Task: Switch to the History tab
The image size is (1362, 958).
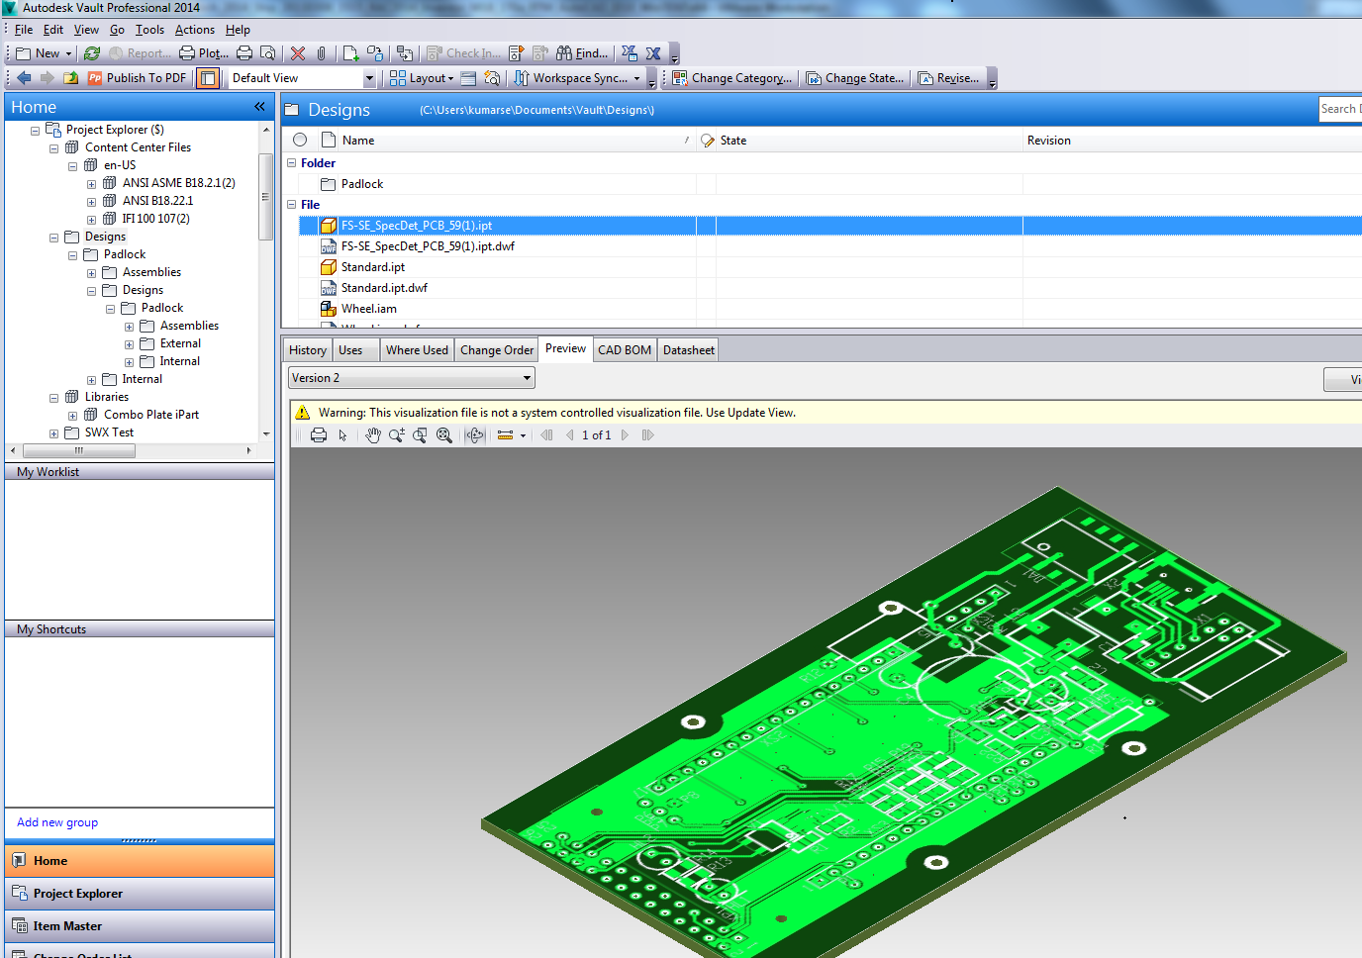Action: [x=308, y=350]
